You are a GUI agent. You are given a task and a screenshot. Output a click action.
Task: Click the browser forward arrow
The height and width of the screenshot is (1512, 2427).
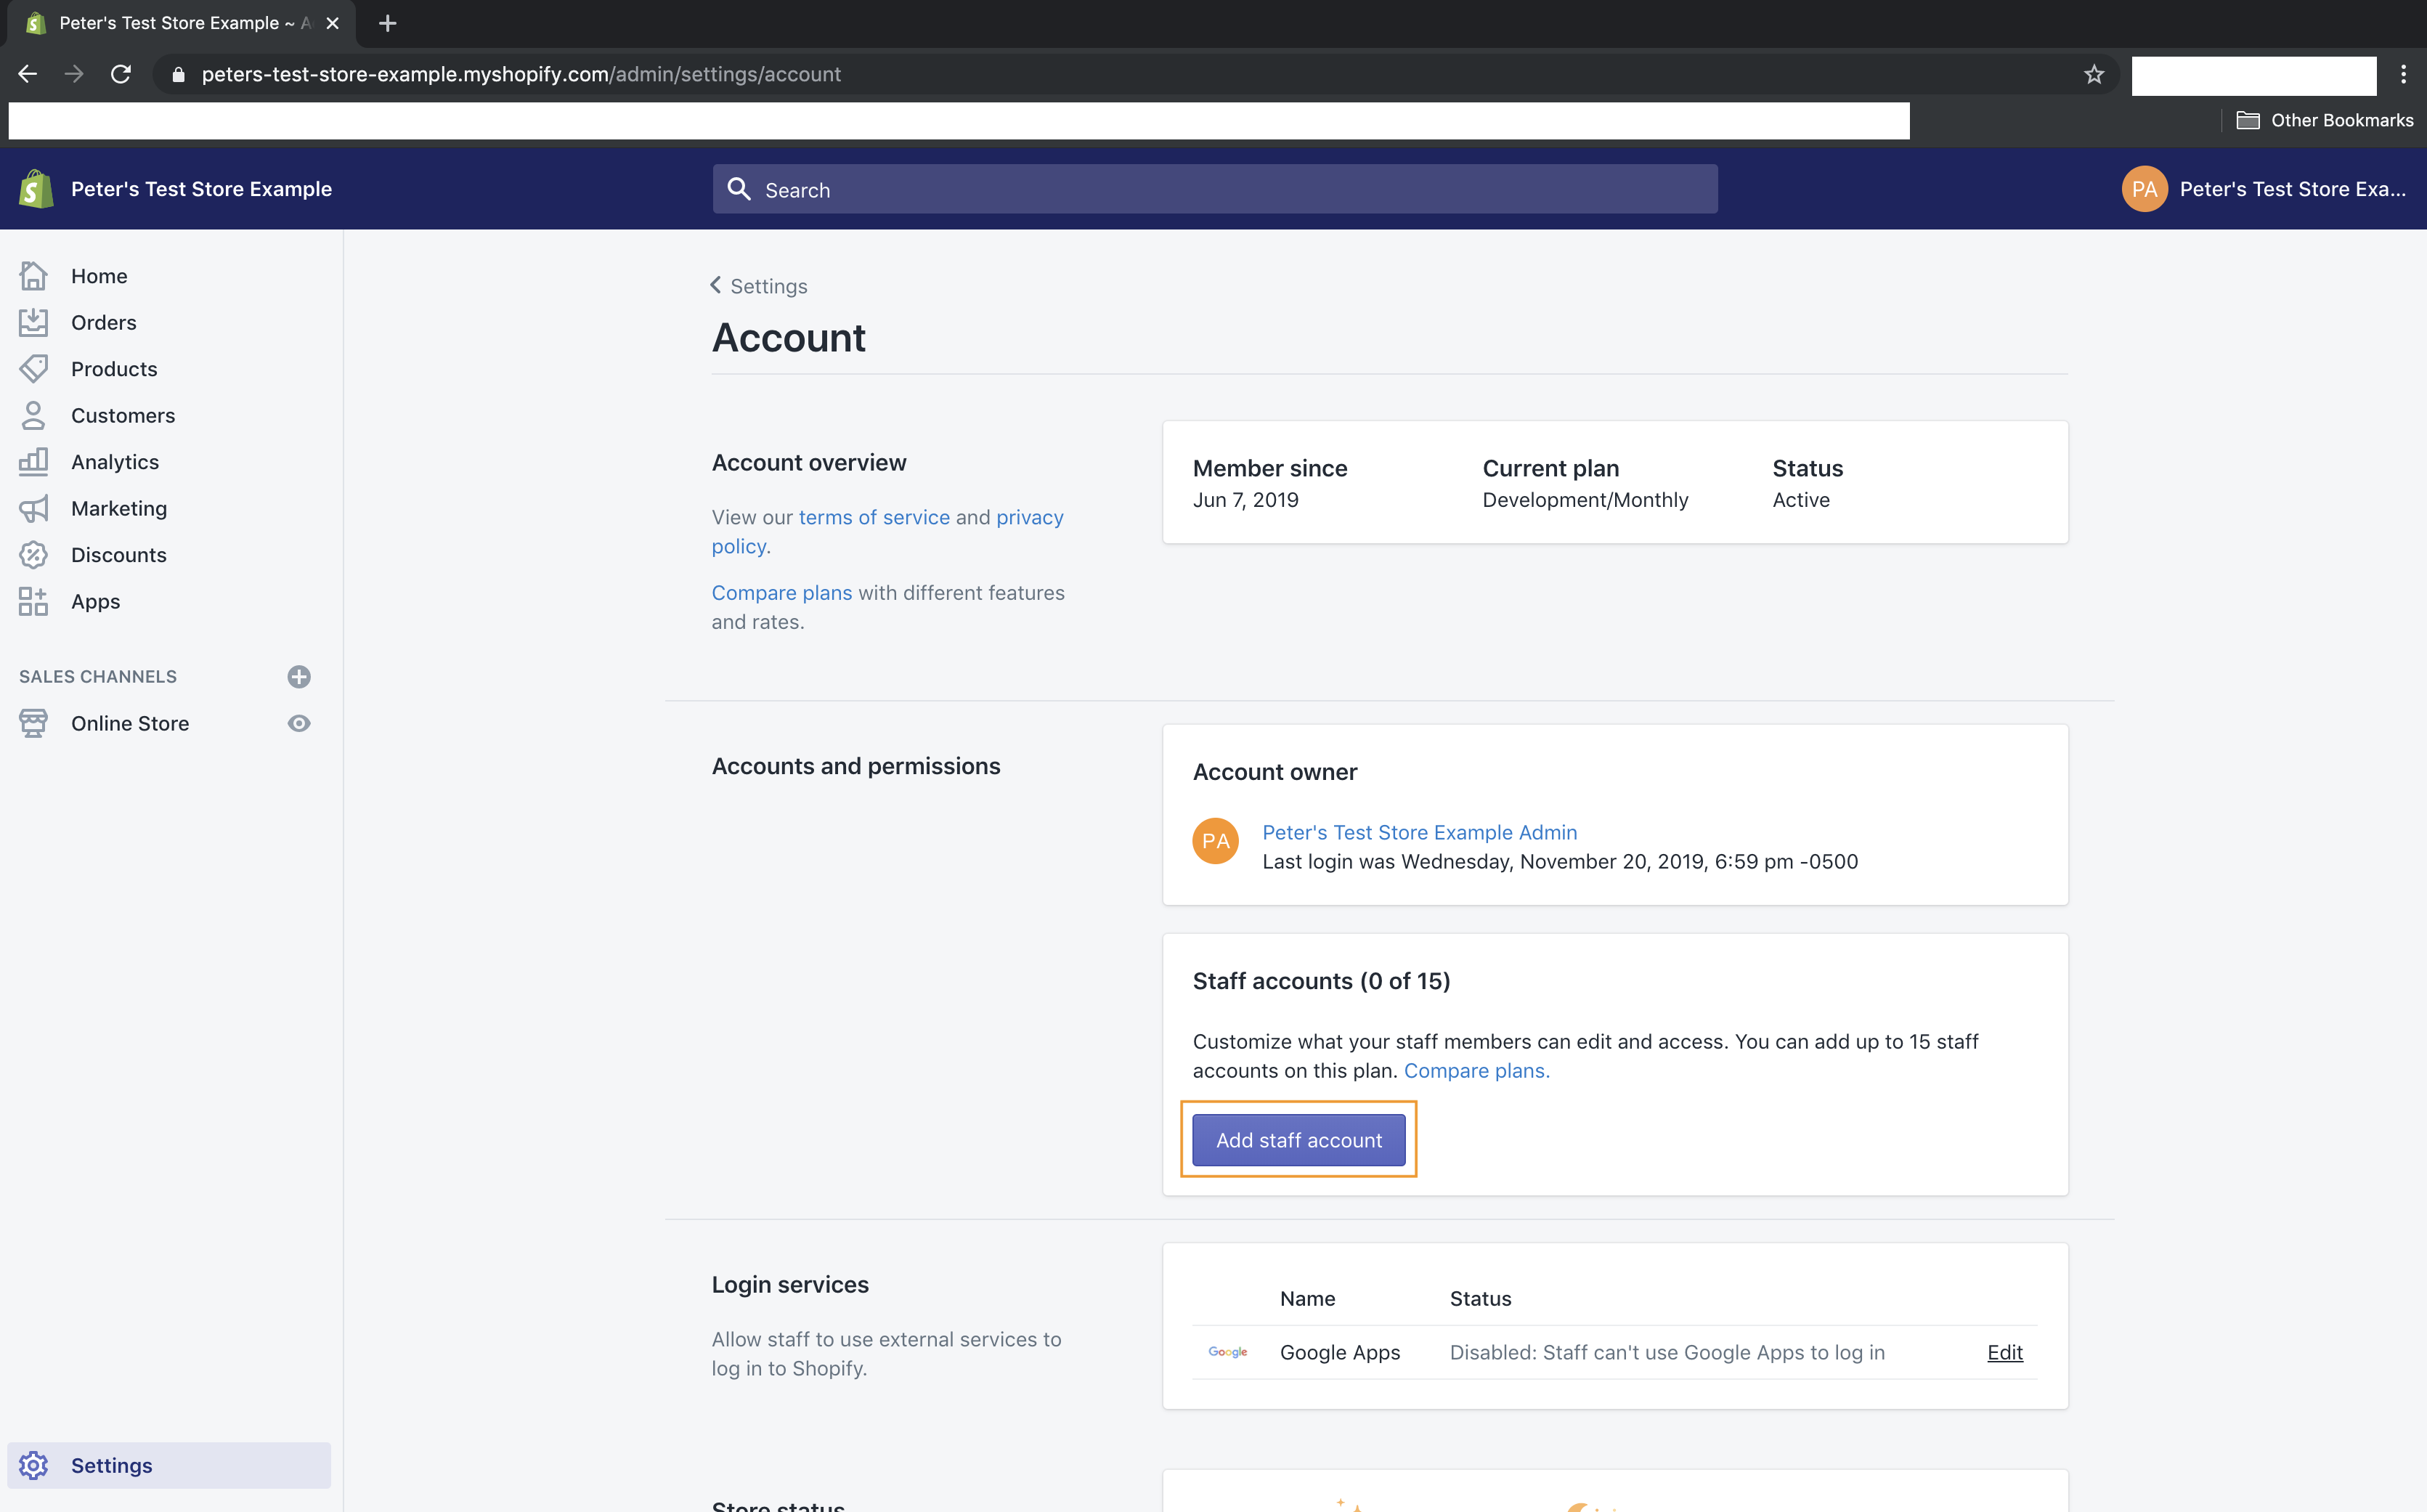[74, 74]
